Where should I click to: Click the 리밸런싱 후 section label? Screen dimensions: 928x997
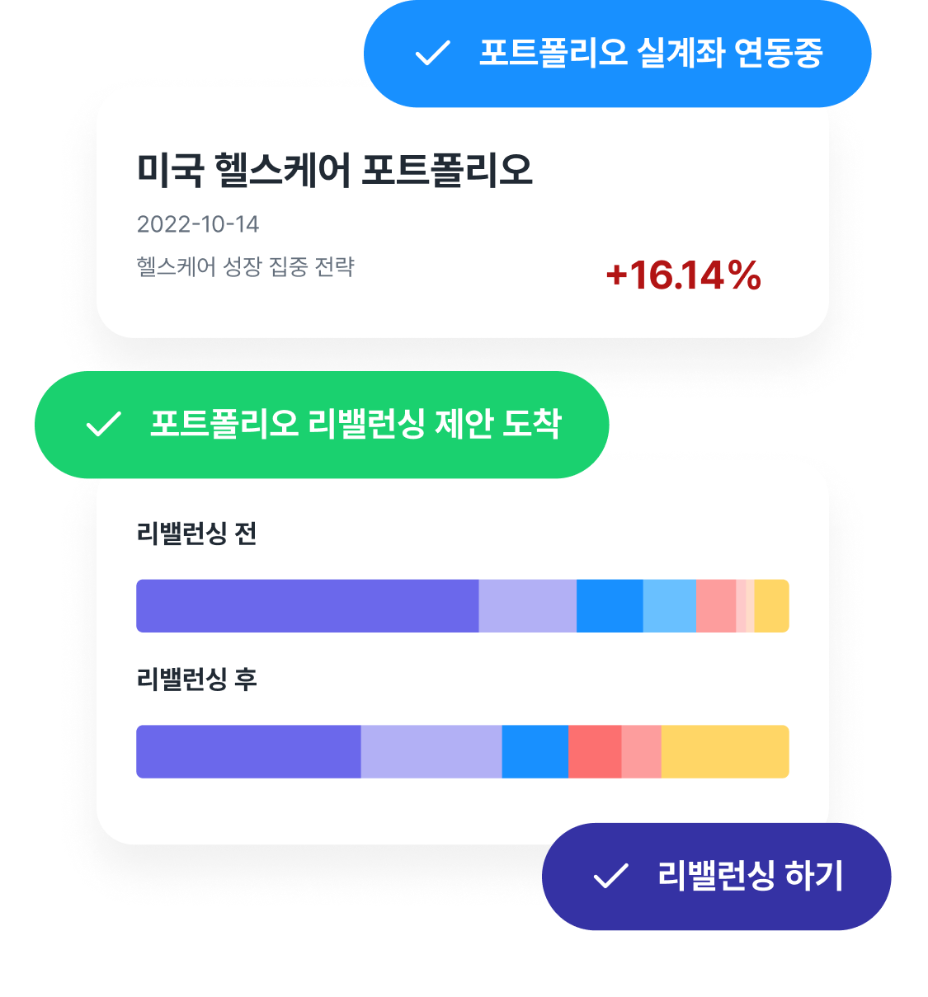(196, 680)
